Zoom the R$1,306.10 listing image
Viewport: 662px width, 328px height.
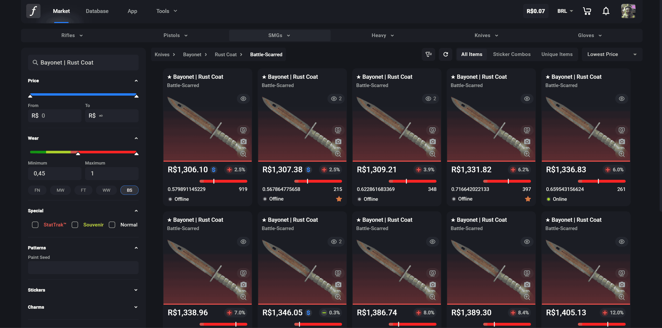(x=243, y=154)
